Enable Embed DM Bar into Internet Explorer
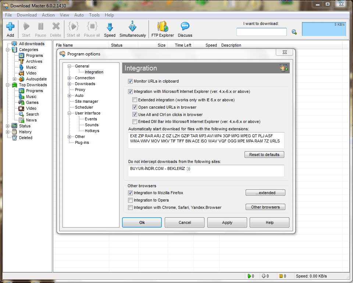Image resolution: width=353 pixels, height=283 pixels. pyautogui.click(x=135, y=121)
